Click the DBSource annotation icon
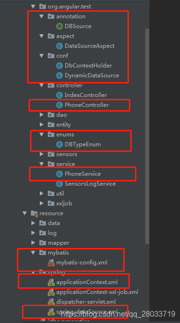 coord(60,26)
